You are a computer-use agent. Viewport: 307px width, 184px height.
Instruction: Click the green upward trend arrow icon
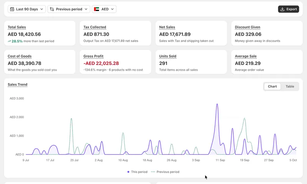(9, 41)
